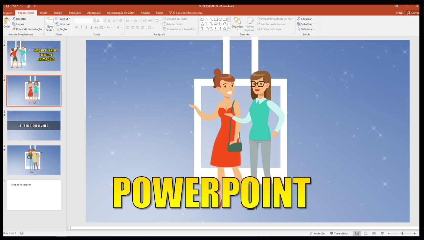Copy selection with Copiar

[18, 24]
